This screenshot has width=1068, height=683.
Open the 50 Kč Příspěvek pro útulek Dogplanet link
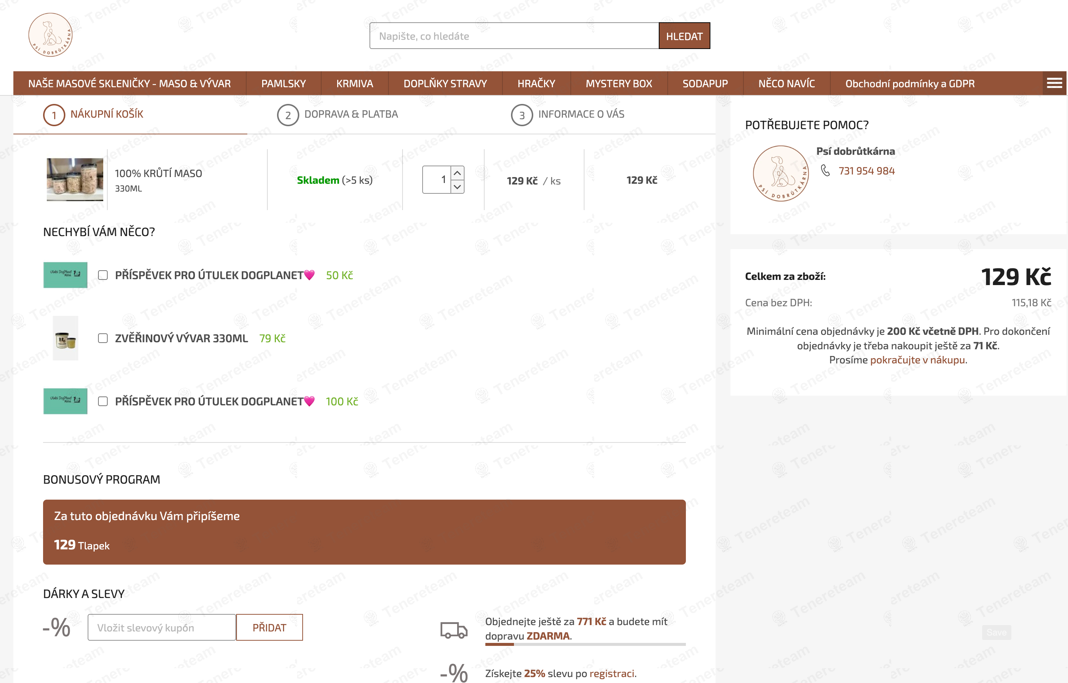[215, 275]
